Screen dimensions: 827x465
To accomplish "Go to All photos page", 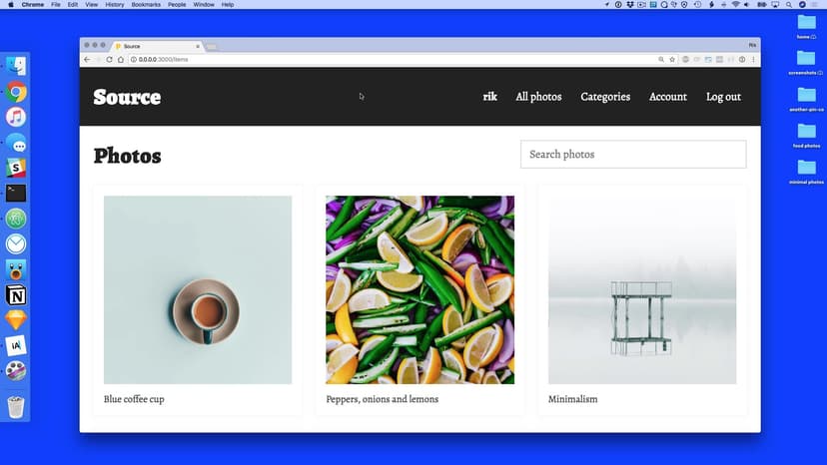I will click(x=538, y=97).
